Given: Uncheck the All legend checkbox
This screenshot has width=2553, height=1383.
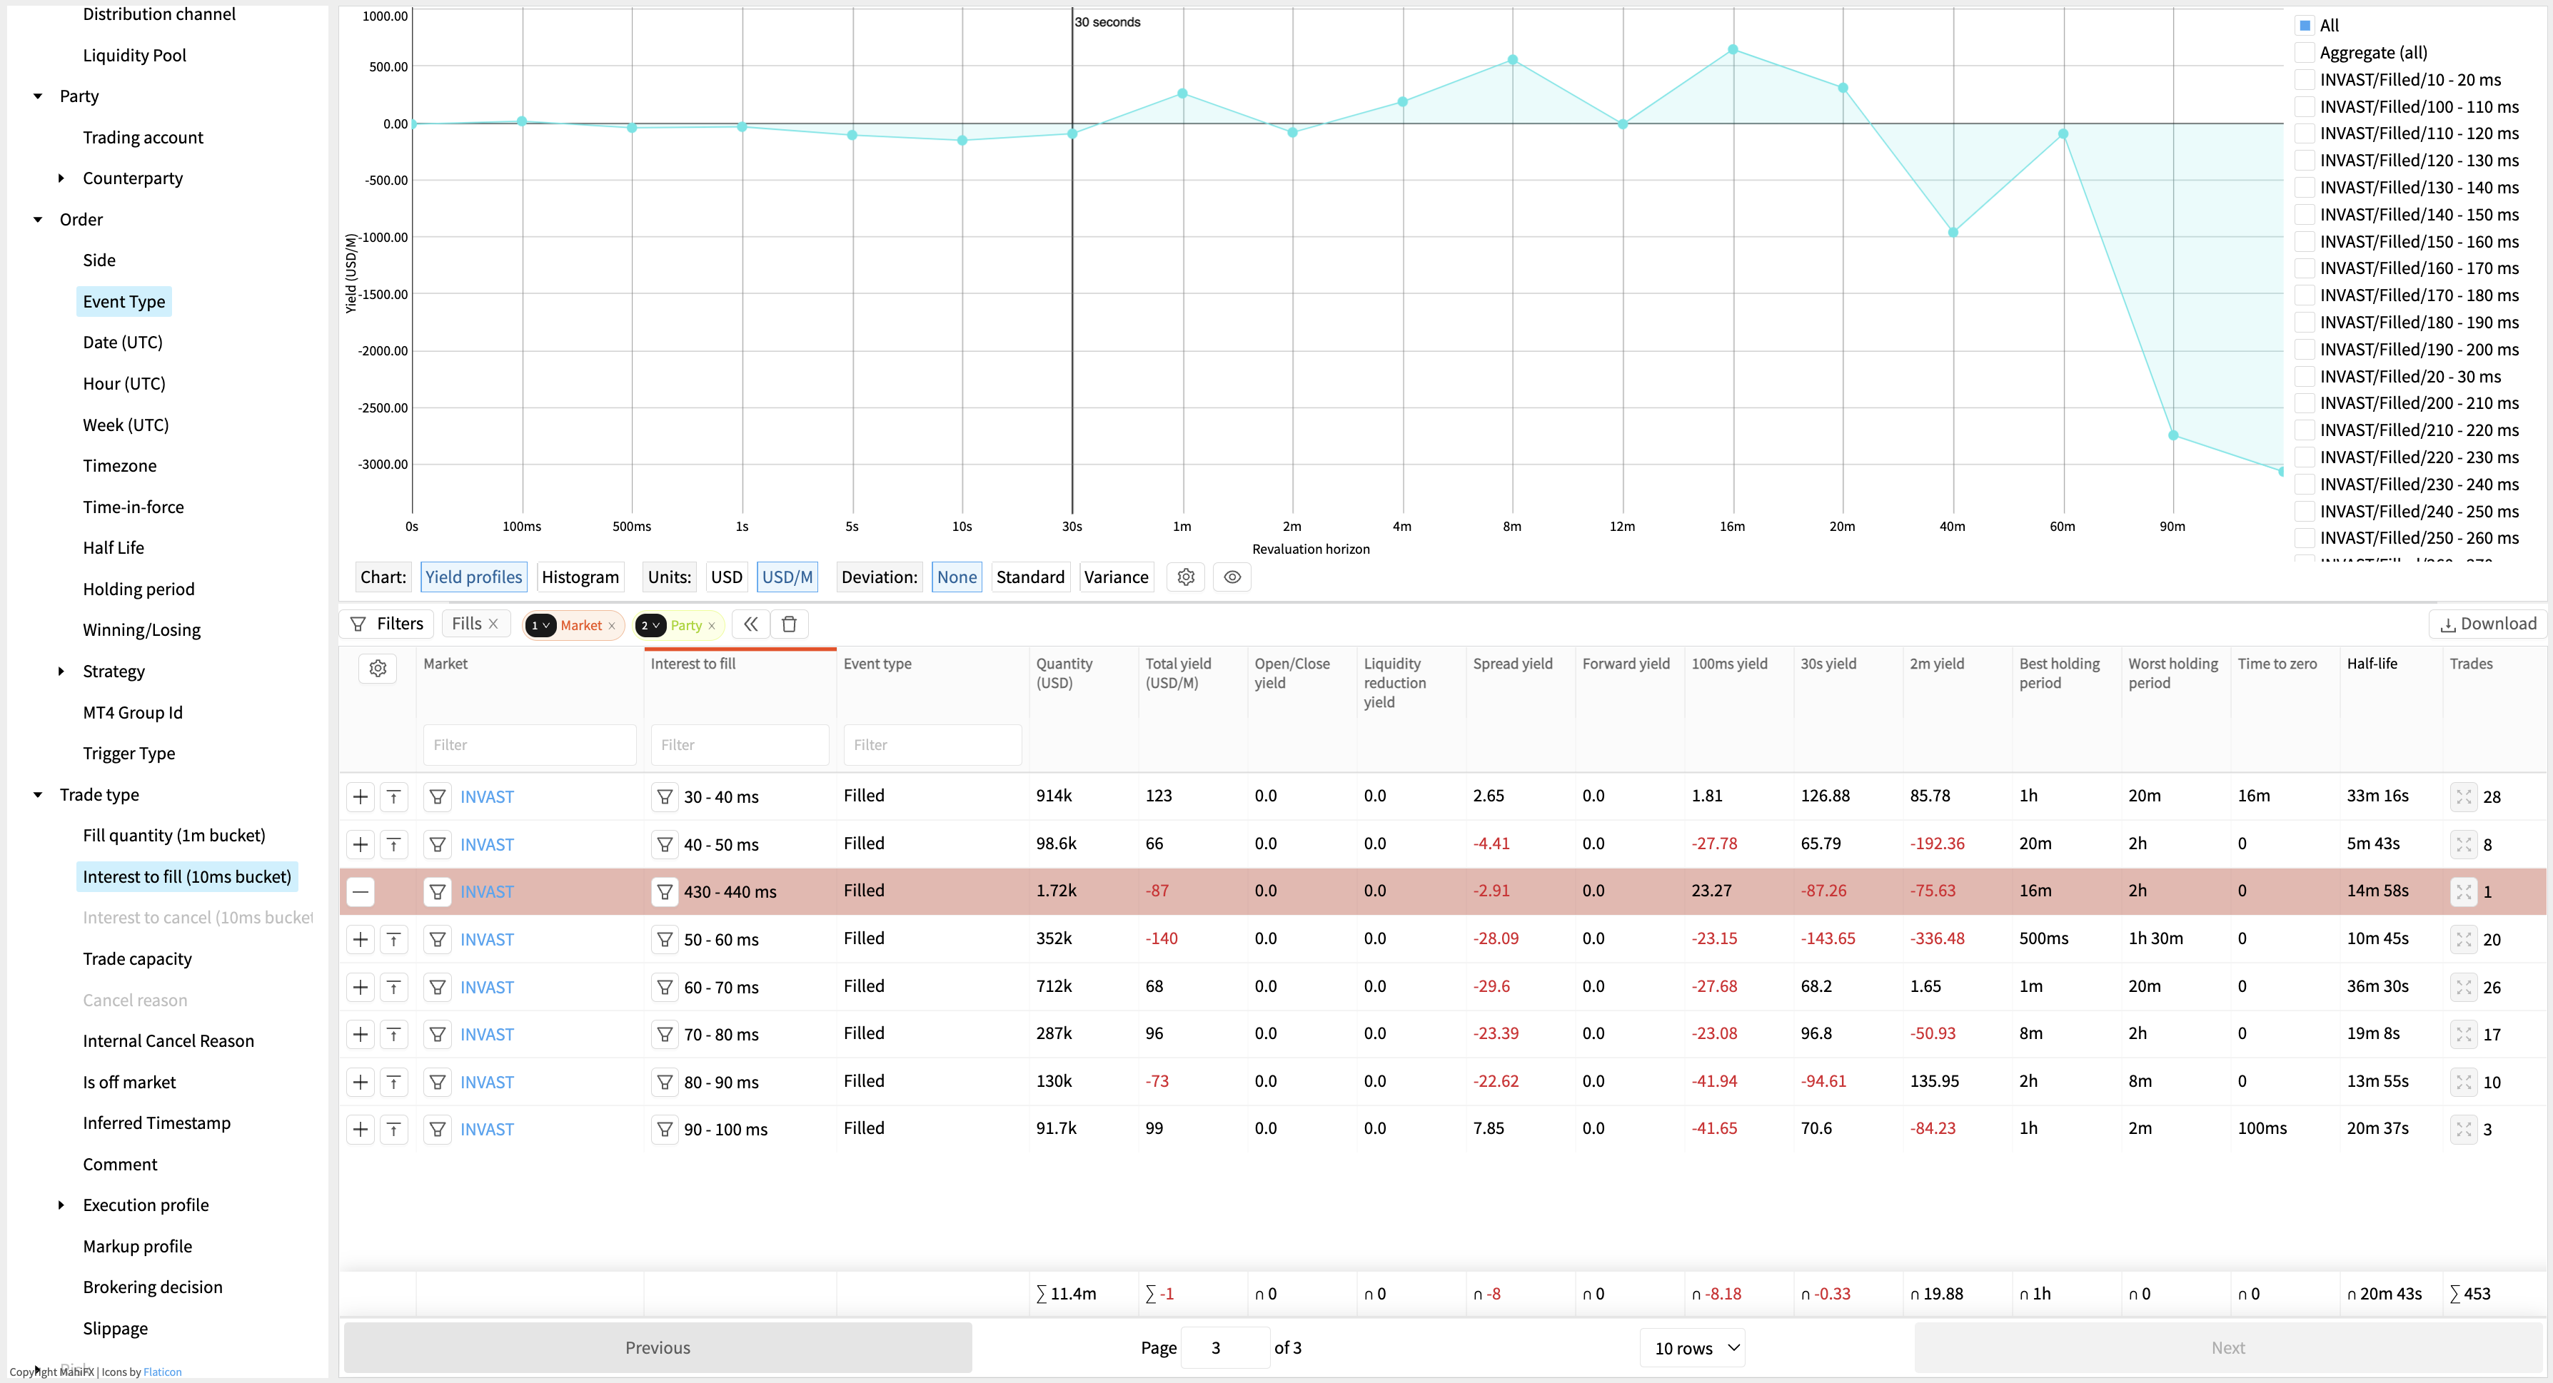Looking at the screenshot, I should 2305,26.
